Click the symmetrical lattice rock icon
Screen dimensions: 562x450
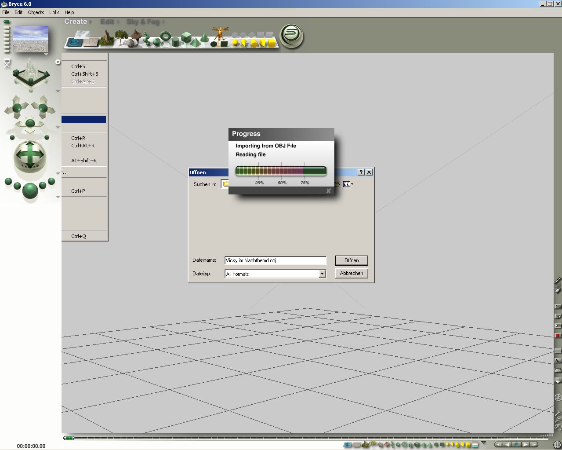(x=136, y=36)
